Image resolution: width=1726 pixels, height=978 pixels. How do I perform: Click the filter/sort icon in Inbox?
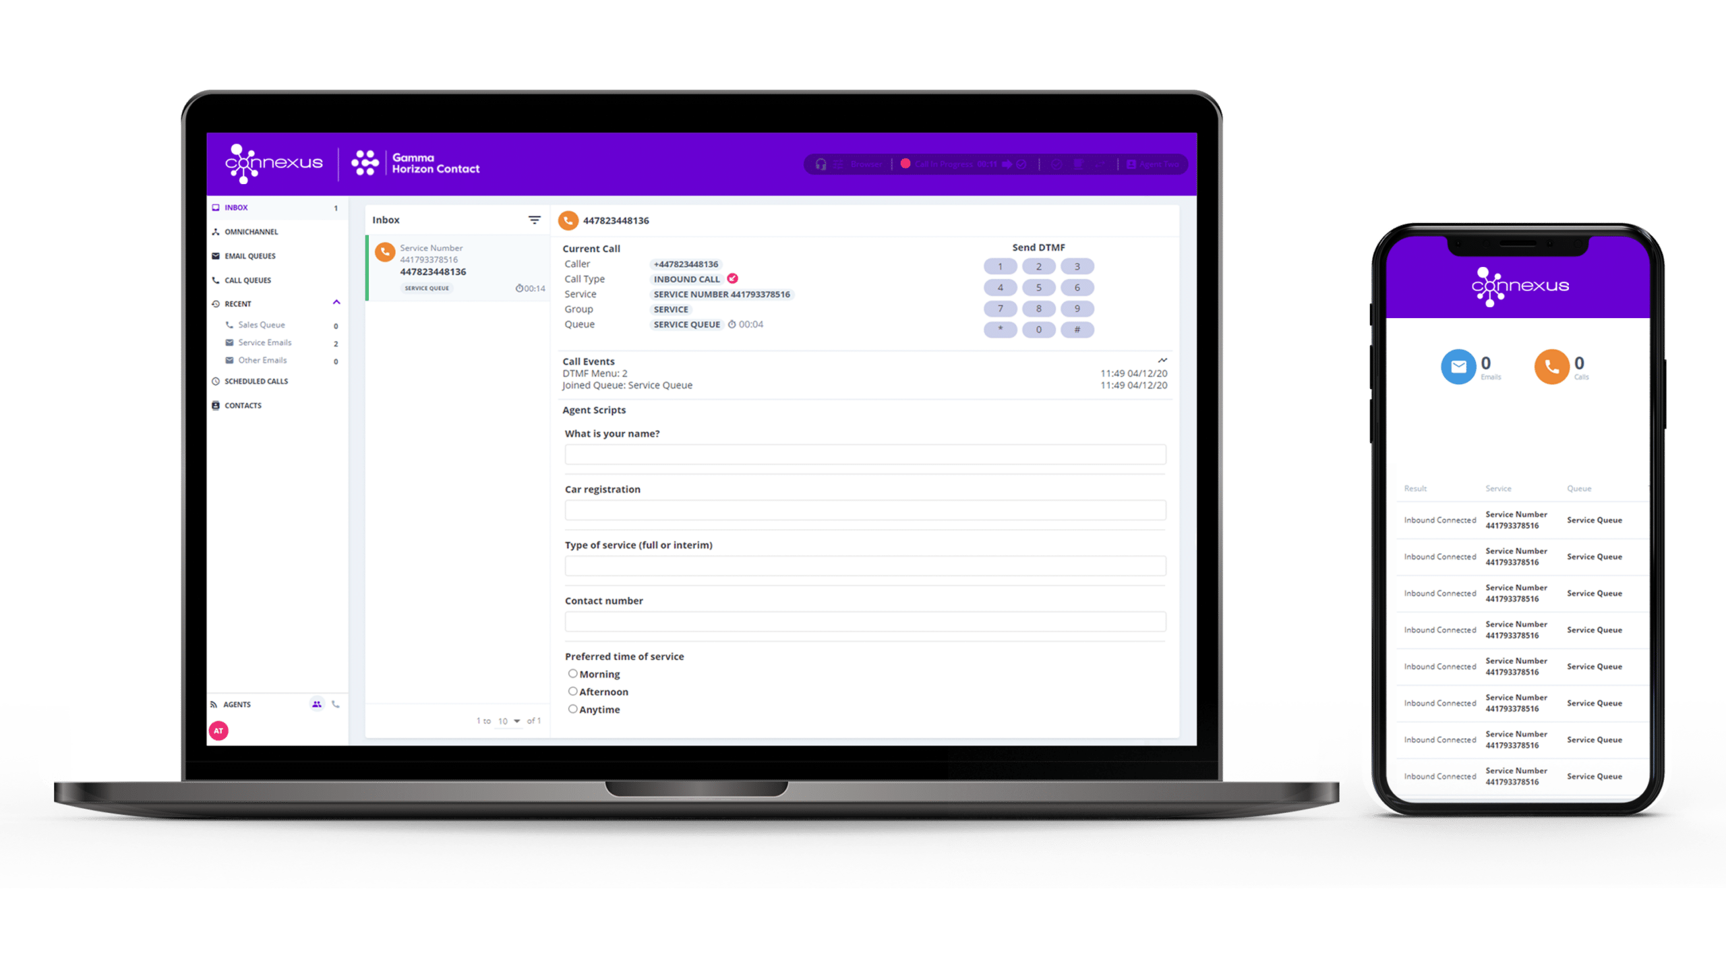[531, 219]
